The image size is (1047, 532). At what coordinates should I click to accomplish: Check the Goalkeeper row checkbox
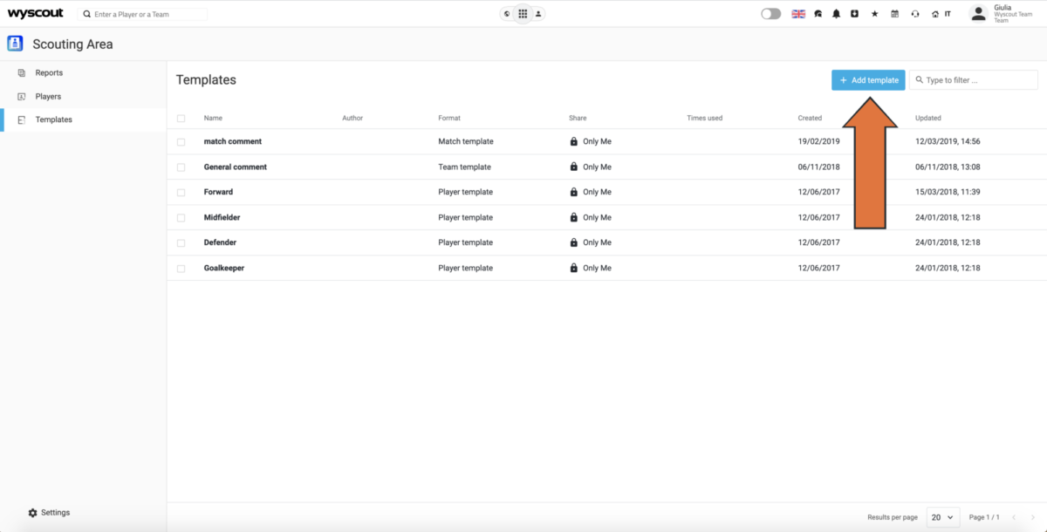(x=181, y=269)
